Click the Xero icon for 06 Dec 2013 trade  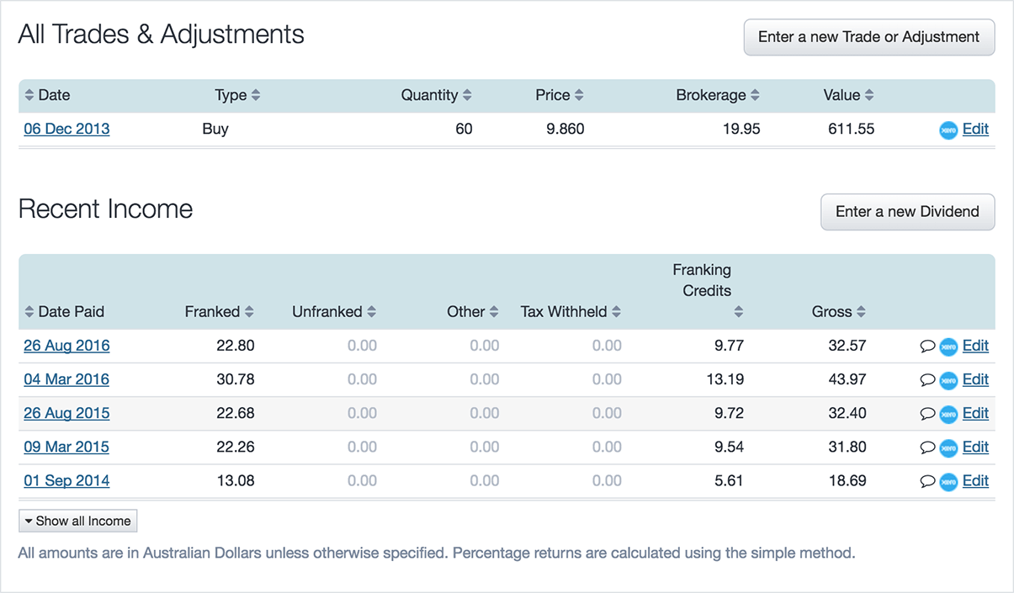coord(948,130)
